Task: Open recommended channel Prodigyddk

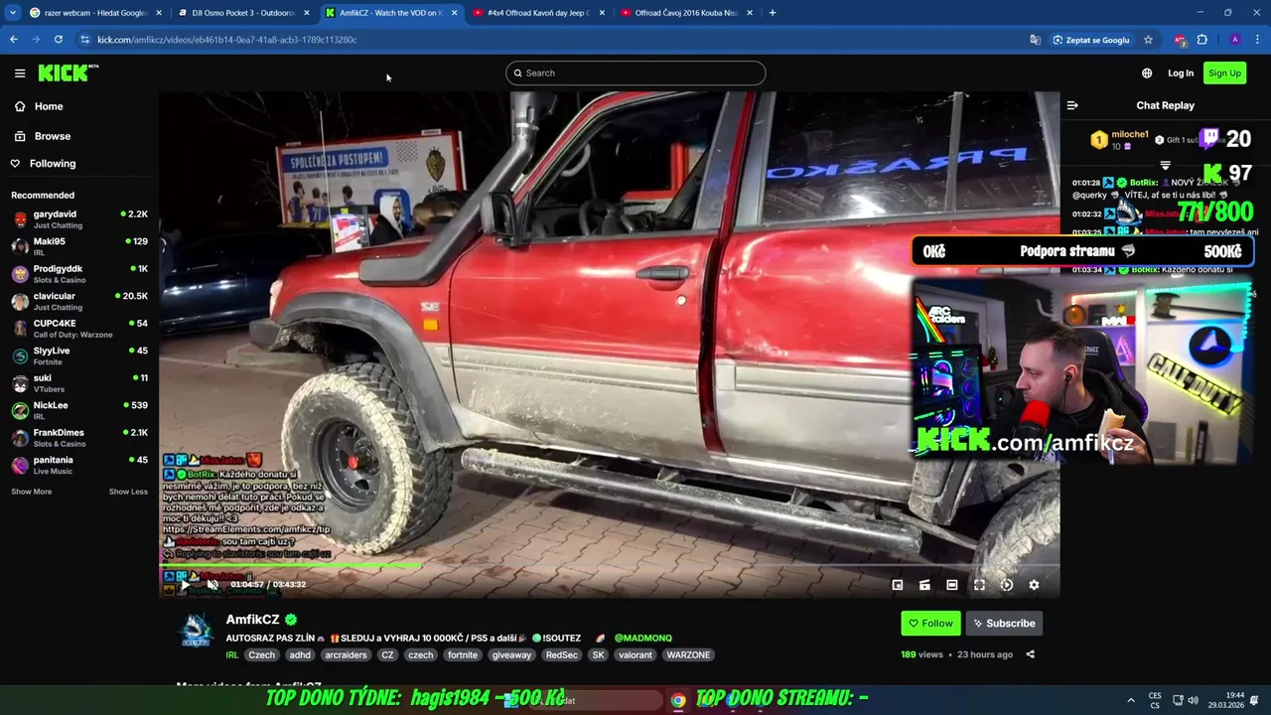Action: (x=79, y=274)
